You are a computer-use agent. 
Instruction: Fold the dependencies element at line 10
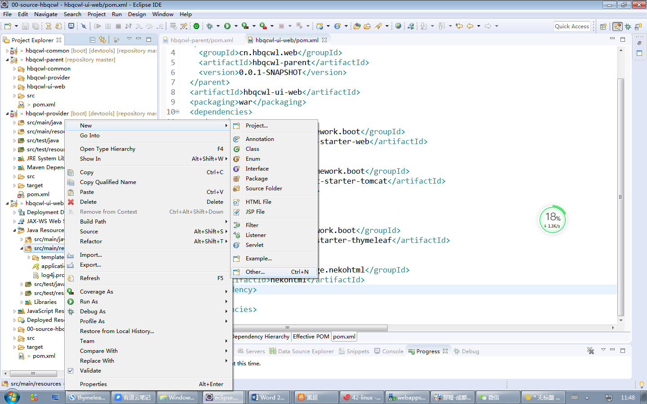tap(177, 112)
